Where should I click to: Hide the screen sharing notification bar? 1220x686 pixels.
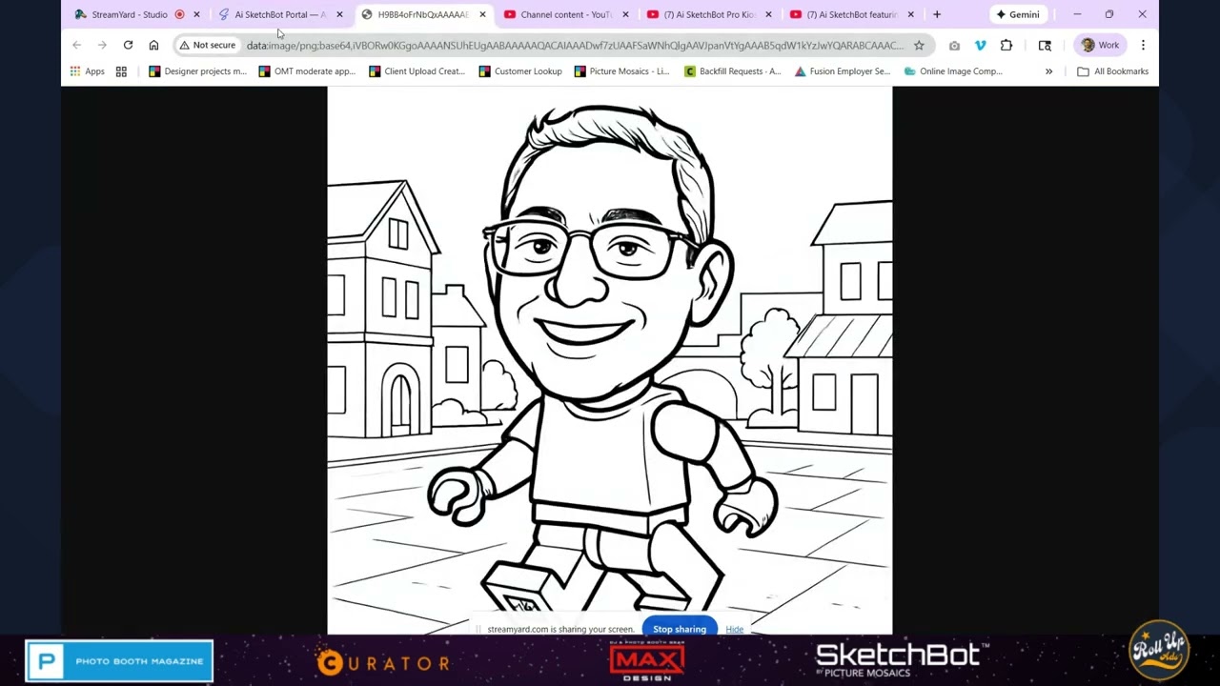(x=734, y=629)
